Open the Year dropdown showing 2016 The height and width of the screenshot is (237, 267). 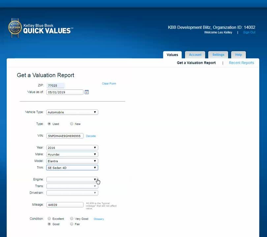[x=72, y=147]
